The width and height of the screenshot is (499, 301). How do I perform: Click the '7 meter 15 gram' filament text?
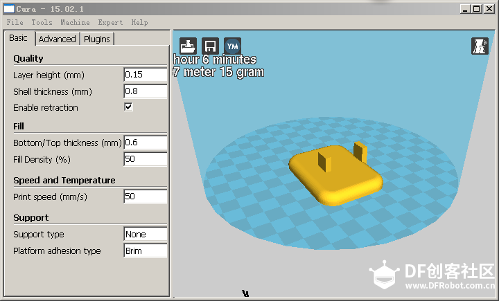point(218,72)
